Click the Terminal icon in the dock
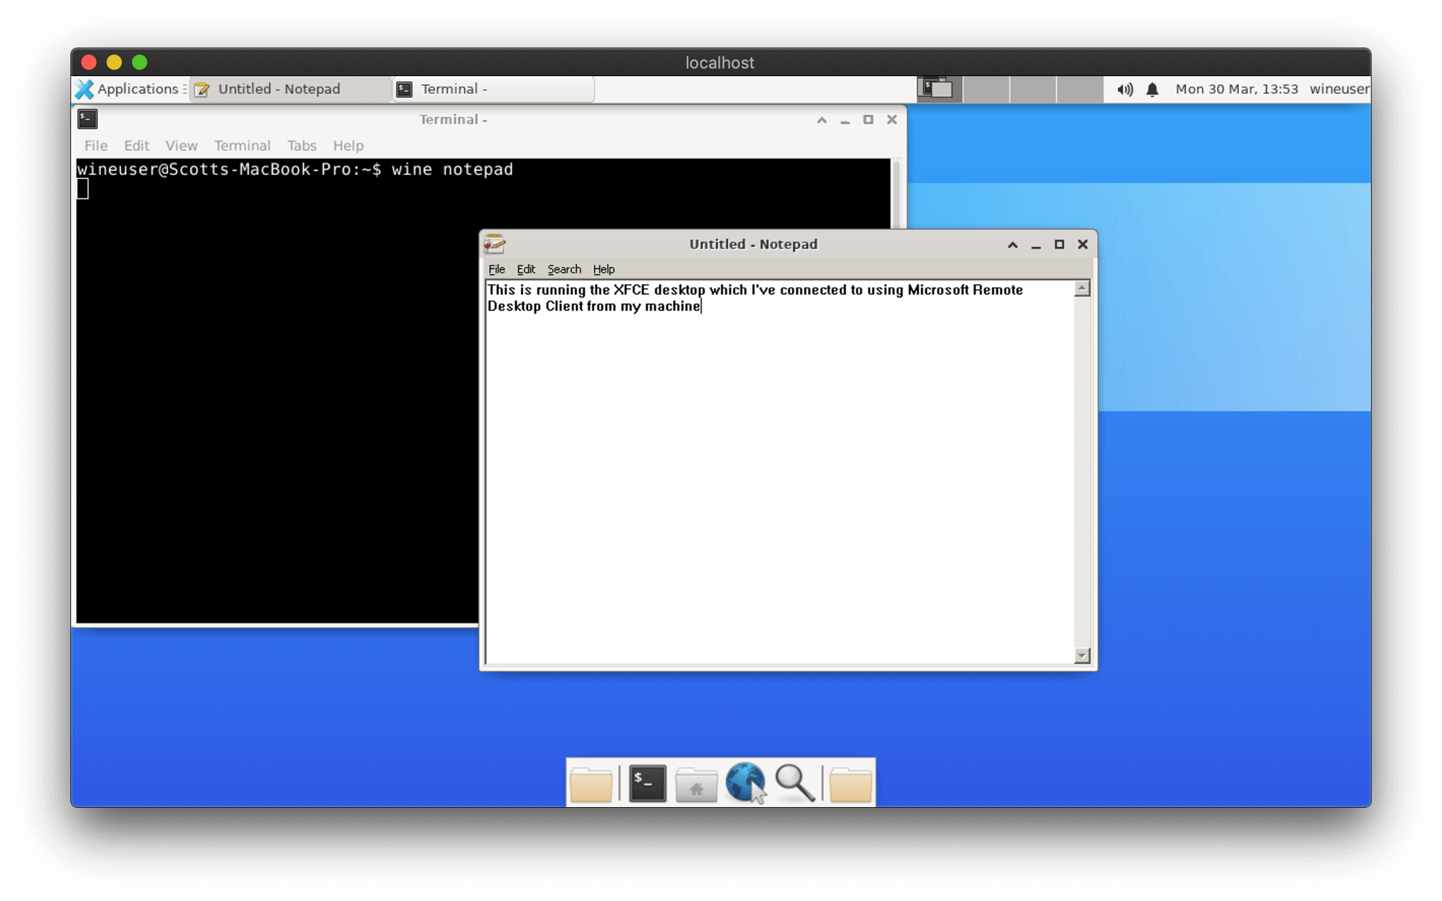1442x901 pixels. (x=645, y=782)
